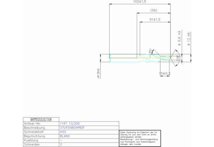This screenshot has width=214, height=147.
Task: Click the Gühring logo in the table header
Action: [x=41, y=120]
